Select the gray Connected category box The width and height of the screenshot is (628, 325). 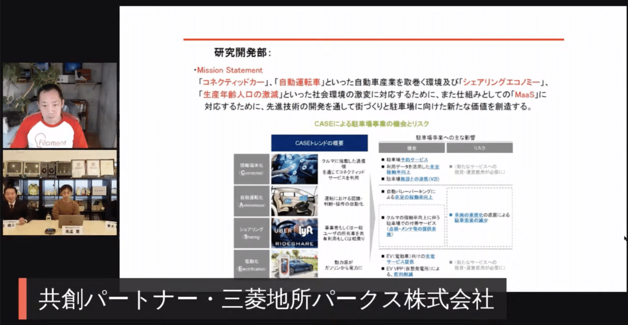tap(252, 169)
